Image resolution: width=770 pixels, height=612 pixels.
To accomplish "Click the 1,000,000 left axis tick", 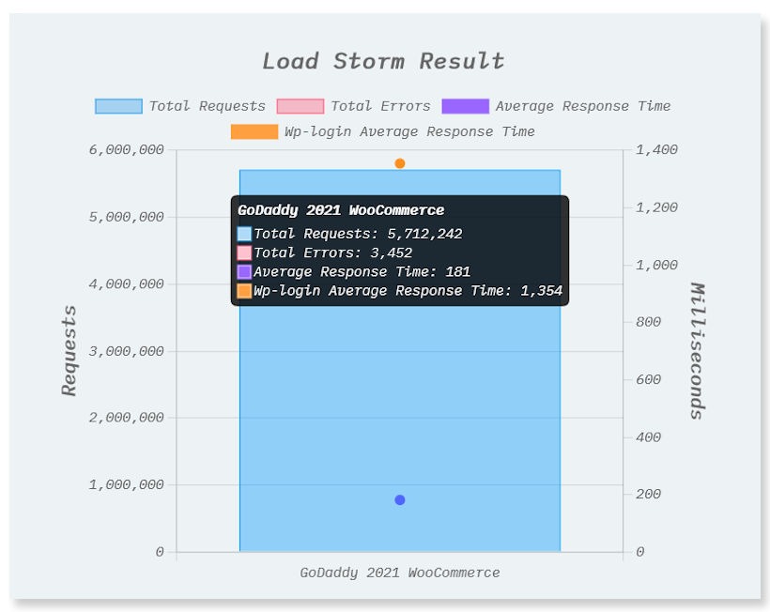I will pos(126,485).
